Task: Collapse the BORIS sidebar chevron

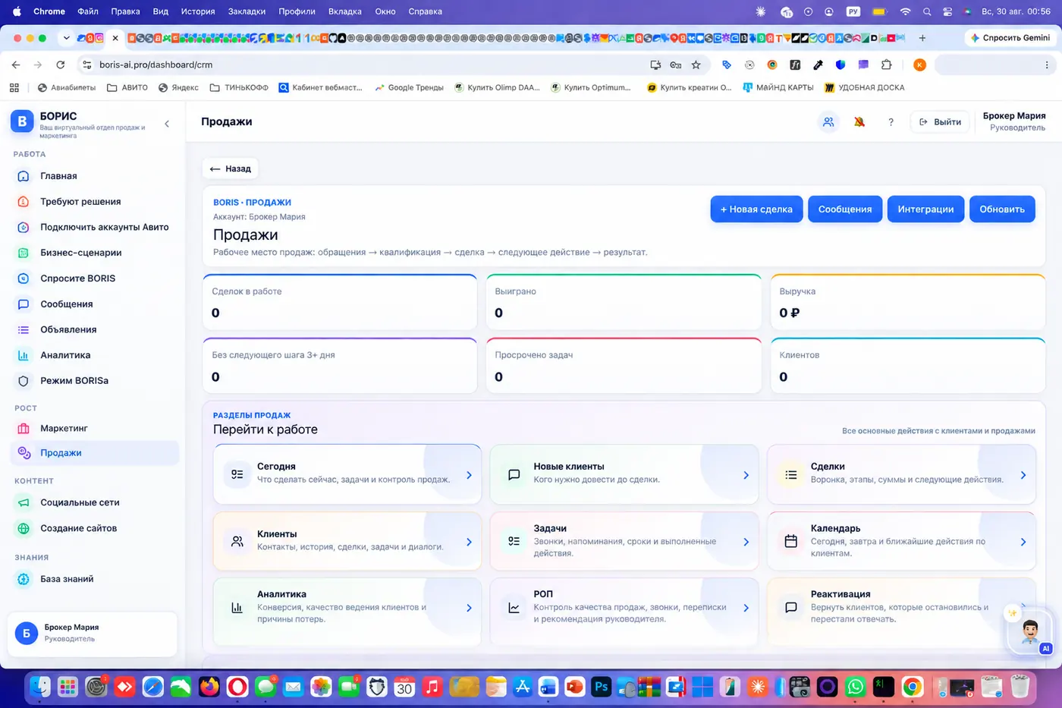Action: pyautogui.click(x=167, y=124)
